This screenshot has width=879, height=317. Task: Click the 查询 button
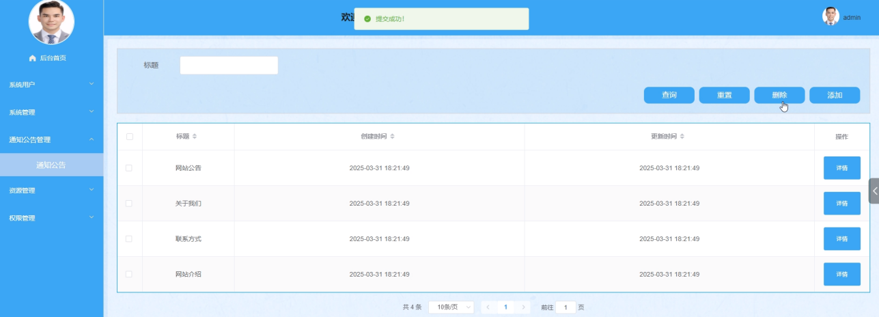[669, 96]
